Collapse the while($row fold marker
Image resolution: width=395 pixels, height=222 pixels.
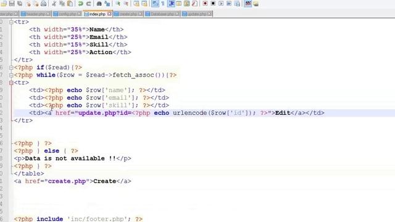click(11, 75)
